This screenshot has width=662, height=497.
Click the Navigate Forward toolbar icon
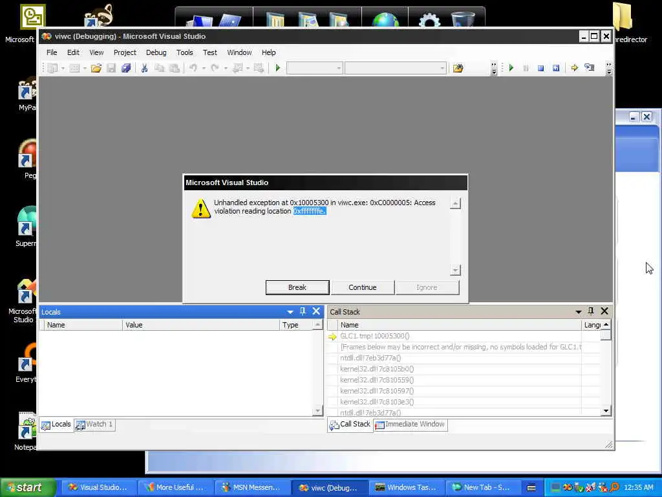[259, 68]
